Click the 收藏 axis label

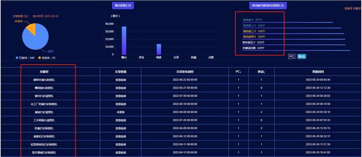[x=193, y=57]
